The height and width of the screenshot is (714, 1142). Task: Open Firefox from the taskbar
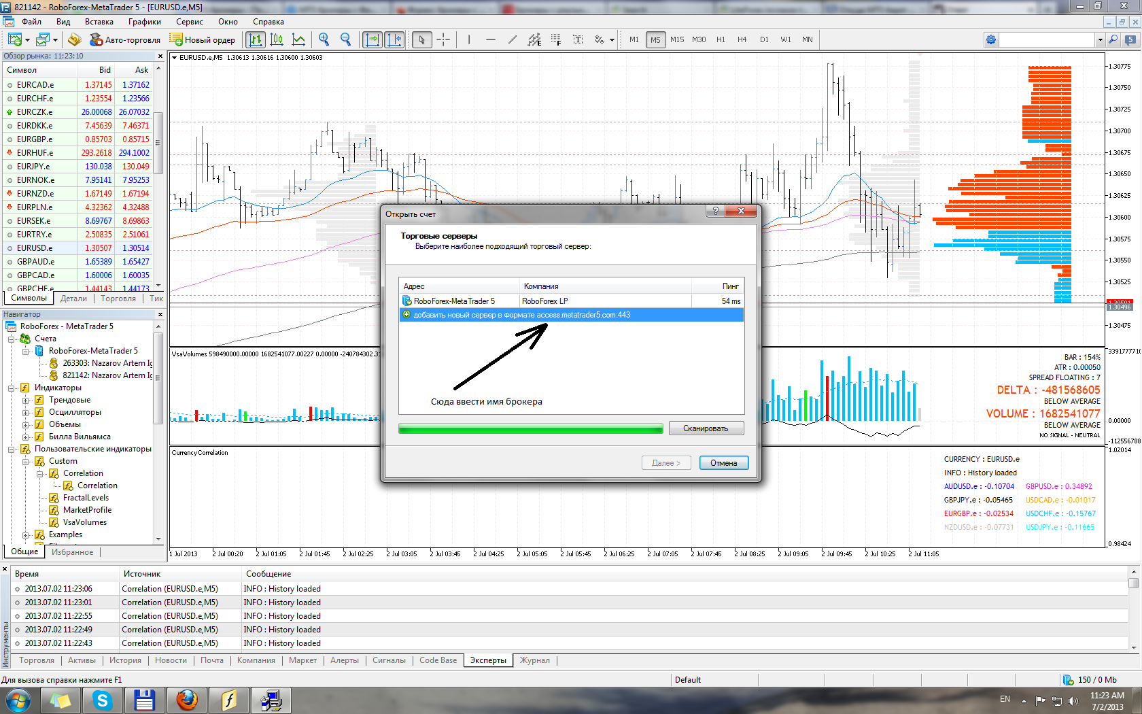tap(187, 700)
